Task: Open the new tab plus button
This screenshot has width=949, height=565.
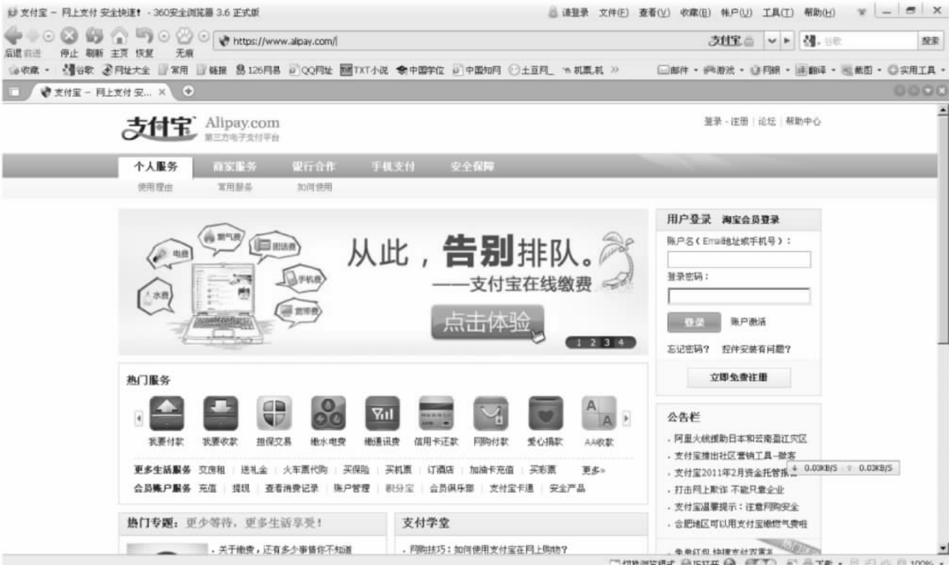Action: pyautogui.click(x=188, y=91)
